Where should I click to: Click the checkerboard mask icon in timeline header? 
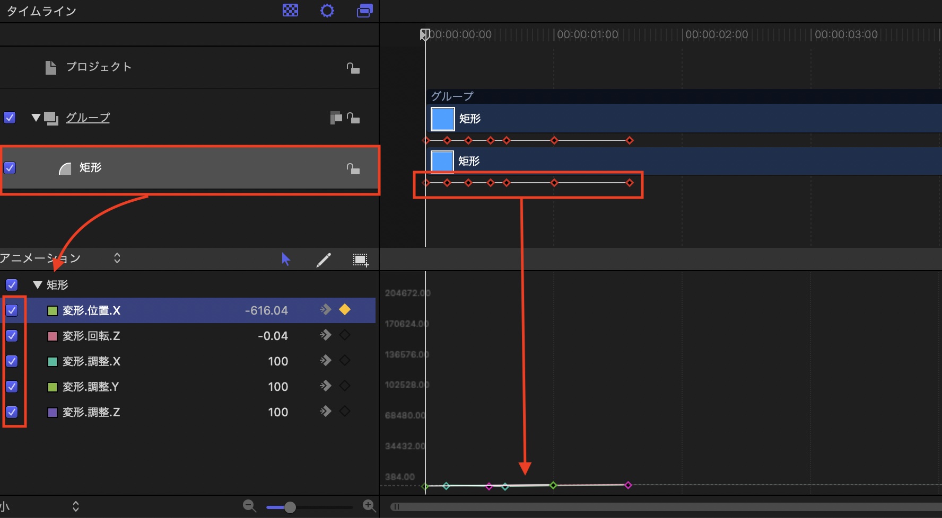290,11
